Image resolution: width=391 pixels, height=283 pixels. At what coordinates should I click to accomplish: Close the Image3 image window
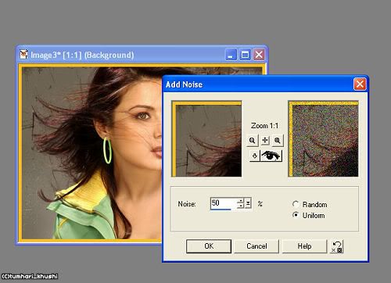coord(259,55)
